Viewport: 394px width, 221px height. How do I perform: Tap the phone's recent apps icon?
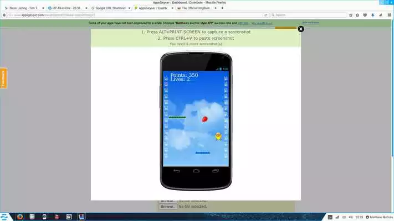(214, 171)
